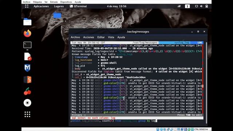Image resolution: width=233 pixels, height=131 pixels.
Task: Click the 'sql error: no such column: log' message
Action: click(x=94, y=118)
